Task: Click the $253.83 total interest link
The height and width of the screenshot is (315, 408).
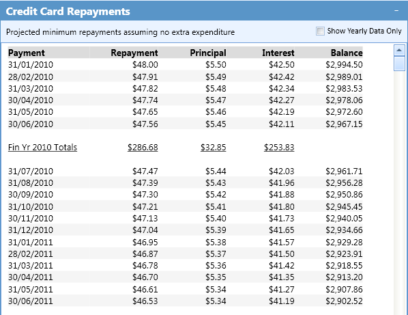Action: [x=279, y=147]
